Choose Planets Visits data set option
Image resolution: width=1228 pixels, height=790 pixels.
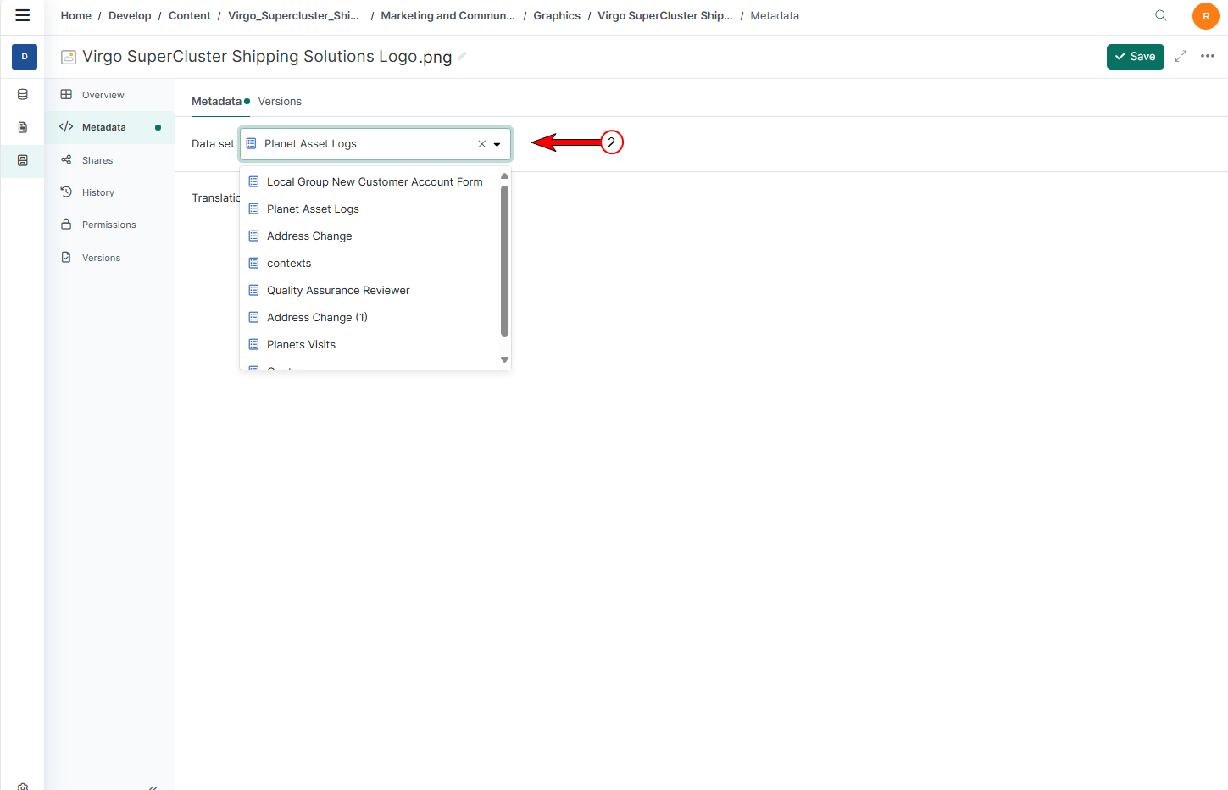tap(301, 345)
